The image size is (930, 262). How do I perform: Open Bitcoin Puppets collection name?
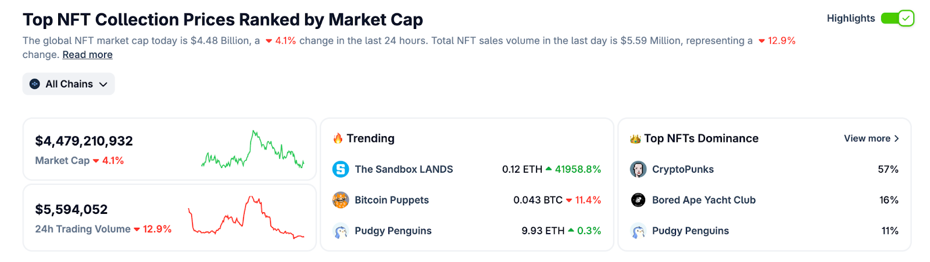(392, 200)
